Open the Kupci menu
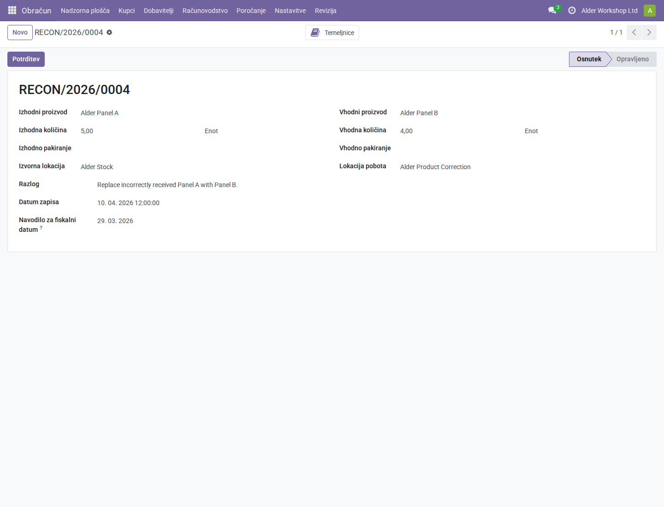Viewport: 664px width, 507px height. point(127,11)
